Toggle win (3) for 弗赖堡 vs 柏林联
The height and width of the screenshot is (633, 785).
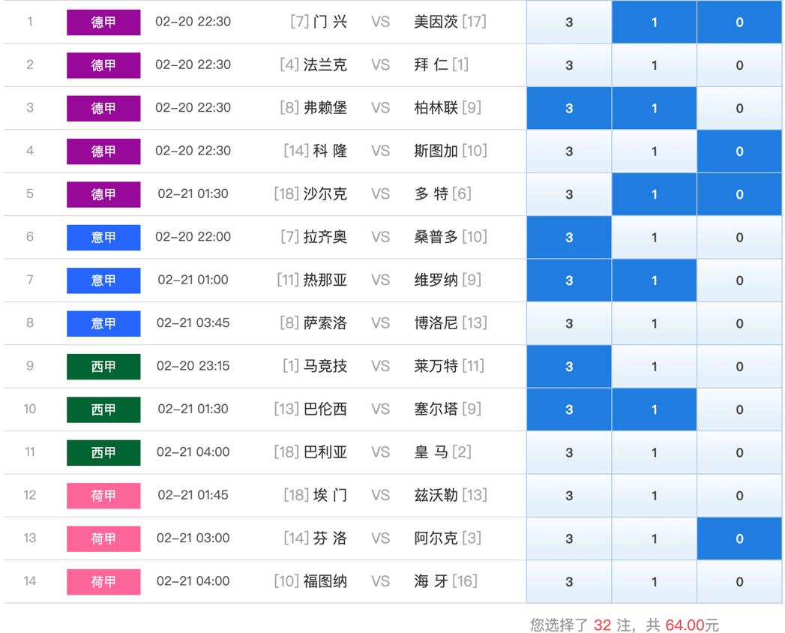(x=569, y=108)
